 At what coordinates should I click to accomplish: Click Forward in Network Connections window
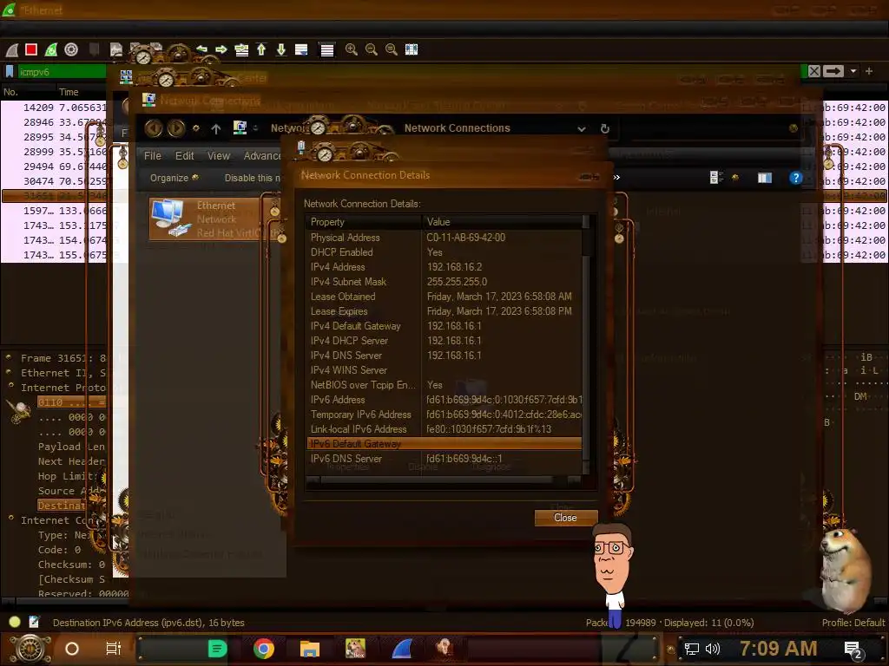pyautogui.click(x=175, y=128)
